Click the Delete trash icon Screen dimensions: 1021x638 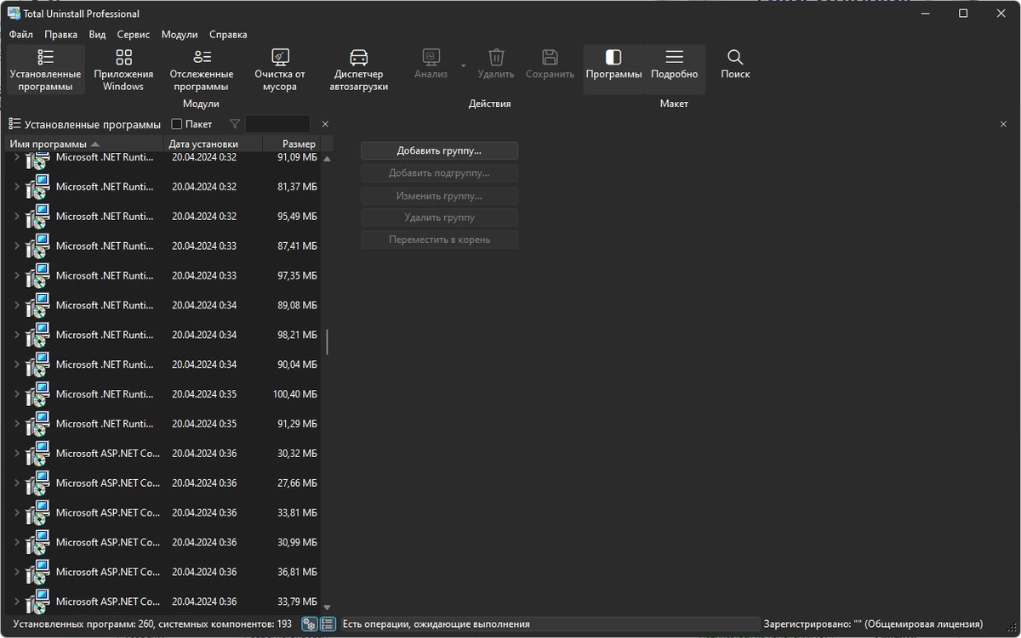point(496,57)
